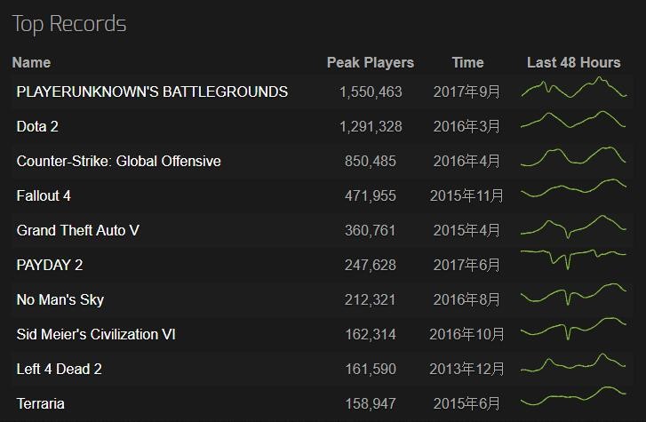Click the Last 48 Hours column header

click(x=573, y=63)
